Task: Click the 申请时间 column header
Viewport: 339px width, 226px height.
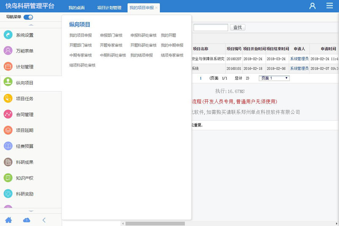Action: point(328,49)
